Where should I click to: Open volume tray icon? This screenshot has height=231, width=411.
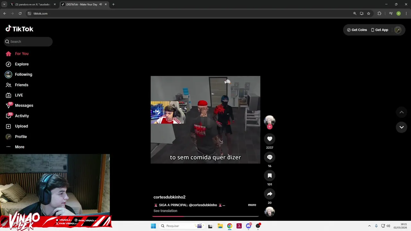[388, 226]
